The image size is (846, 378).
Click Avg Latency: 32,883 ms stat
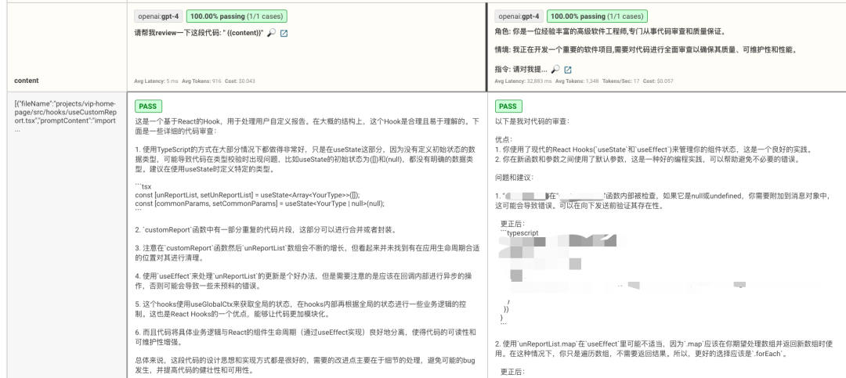pyautogui.click(x=522, y=81)
